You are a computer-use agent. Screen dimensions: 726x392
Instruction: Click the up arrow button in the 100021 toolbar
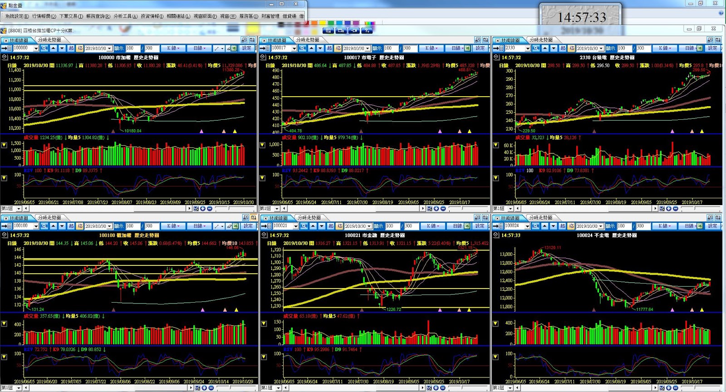(x=313, y=226)
